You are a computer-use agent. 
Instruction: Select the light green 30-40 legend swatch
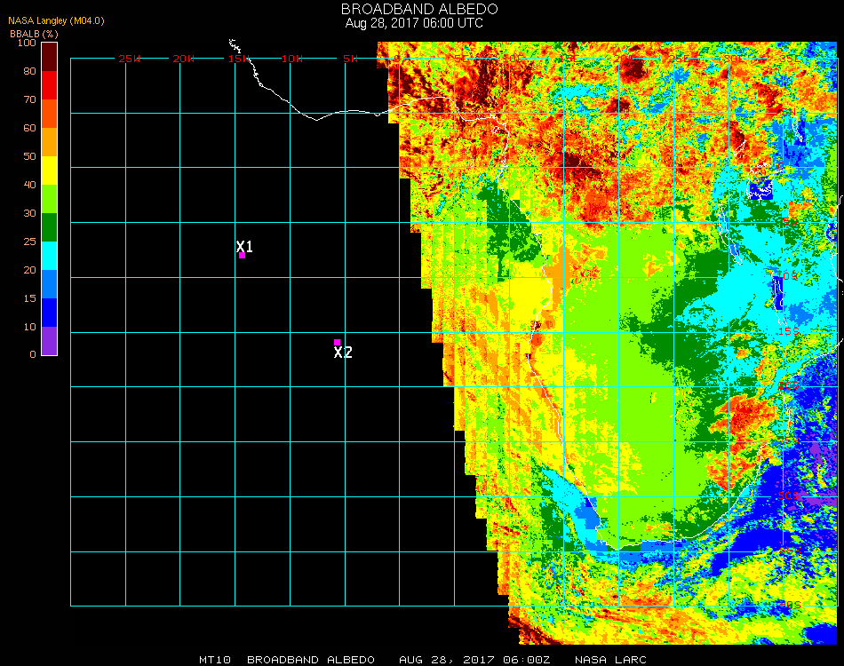(49, 199)
